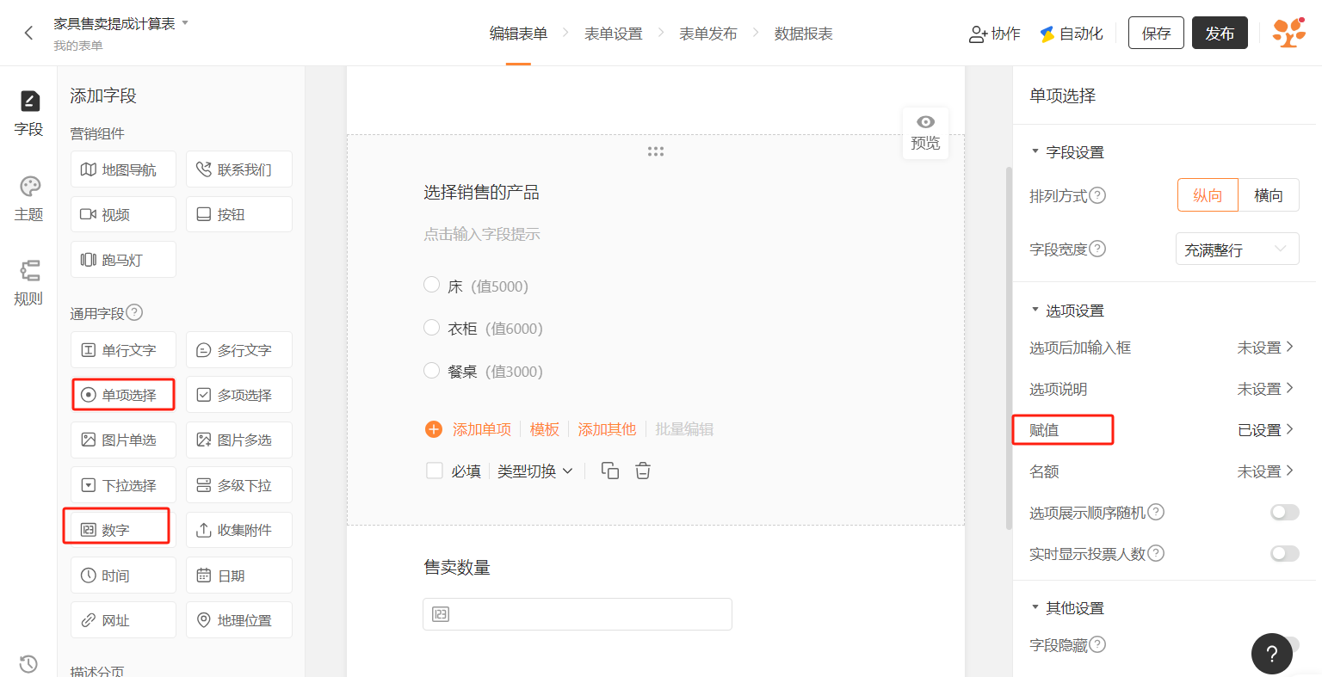Select the 床 radio option
Image resolution: width=1322 pixels, height=677 pixels.
[x=432, y=285]
